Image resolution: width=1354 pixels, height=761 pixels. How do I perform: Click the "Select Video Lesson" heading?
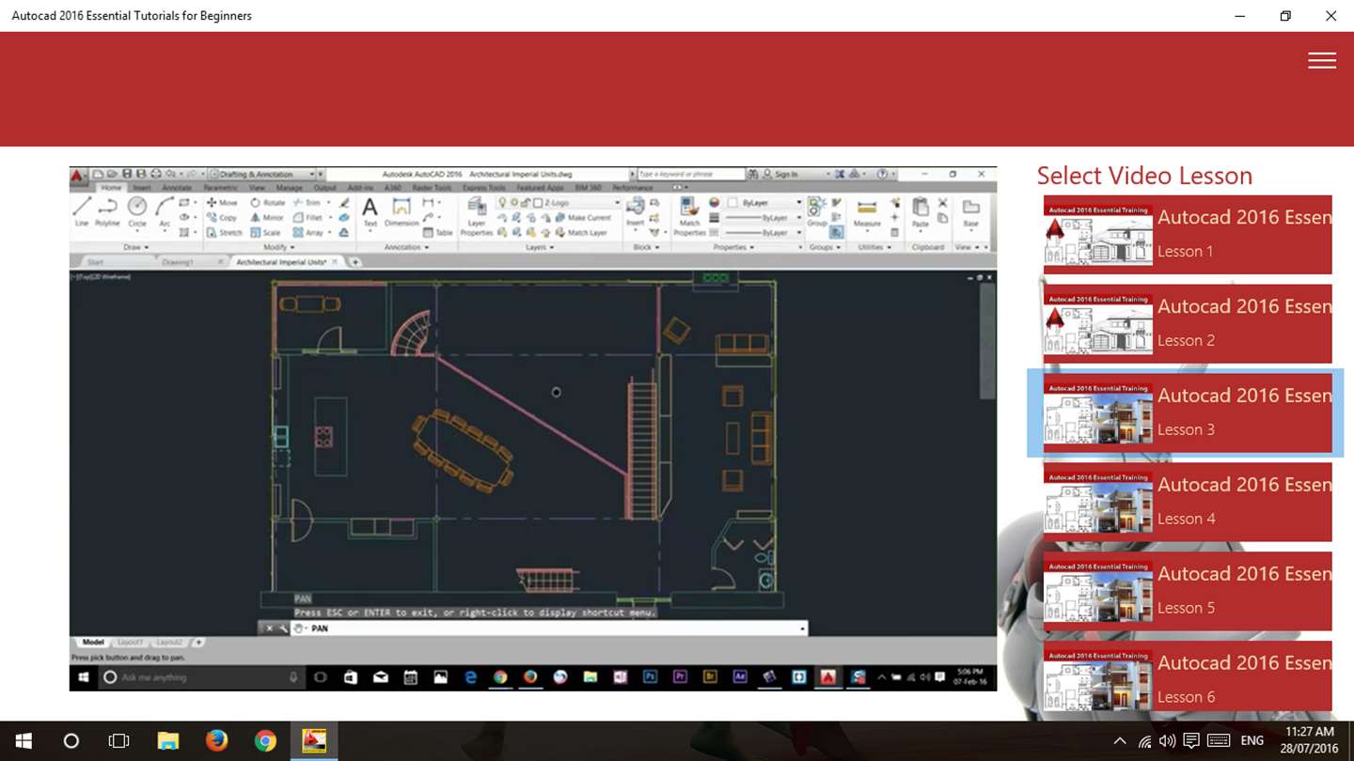click(x=1144, y=176)
